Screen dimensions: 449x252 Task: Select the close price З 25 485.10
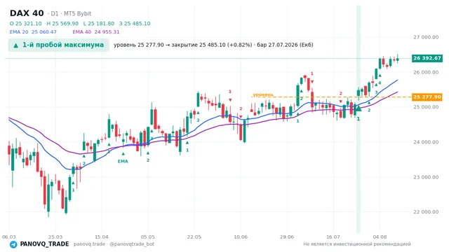tap(135, 23)
